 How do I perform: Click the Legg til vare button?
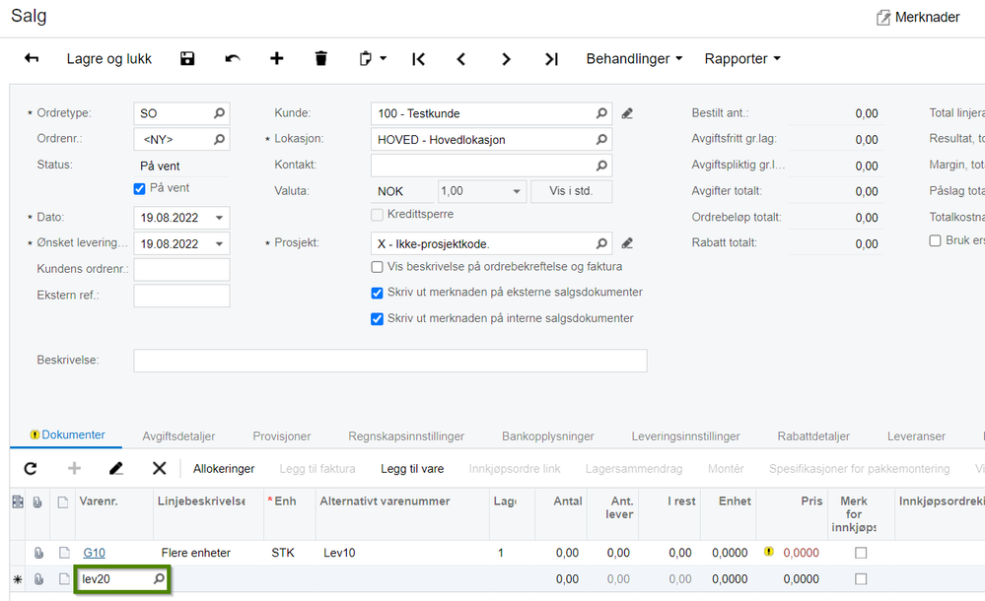click(x=412, y=469)
